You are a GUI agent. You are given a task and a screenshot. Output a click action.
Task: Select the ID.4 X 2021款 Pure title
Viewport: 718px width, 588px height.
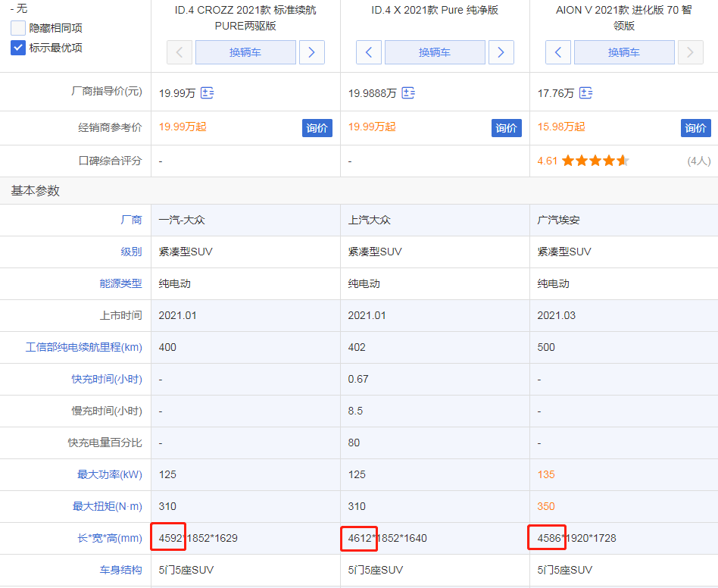(x=435, y=10)
